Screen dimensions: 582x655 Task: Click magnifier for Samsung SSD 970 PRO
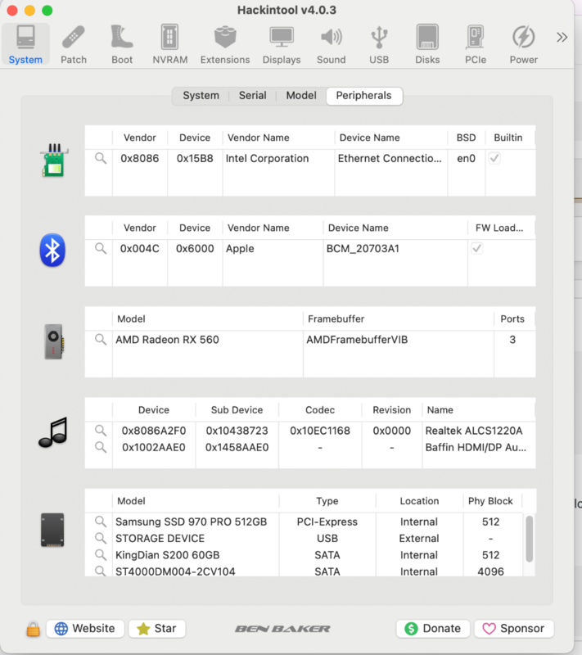click(101, 522)
